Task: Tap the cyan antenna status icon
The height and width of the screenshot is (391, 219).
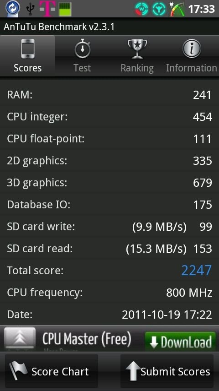Action: [159, 9]
